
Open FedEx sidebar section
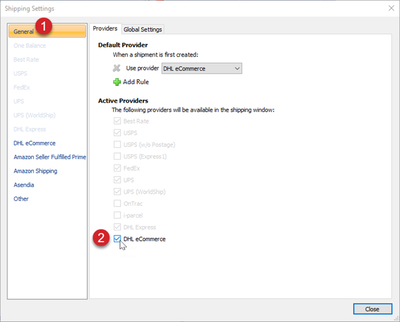22,87
